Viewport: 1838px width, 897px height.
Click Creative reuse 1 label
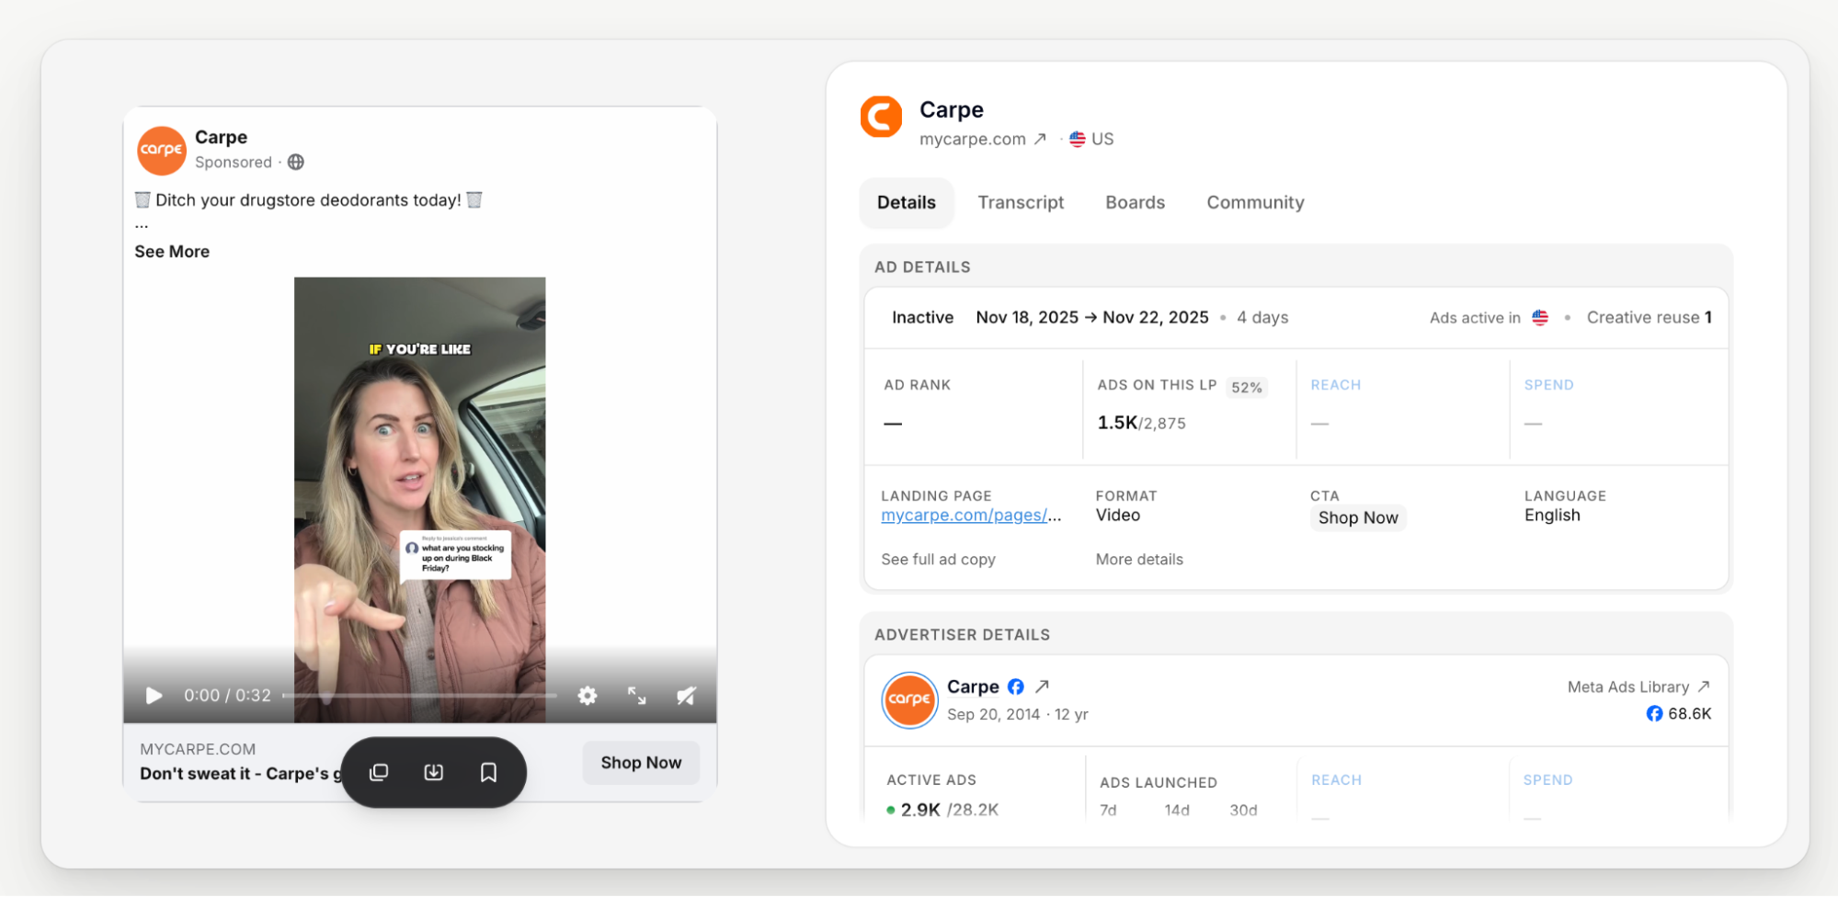coord(1649,317)
